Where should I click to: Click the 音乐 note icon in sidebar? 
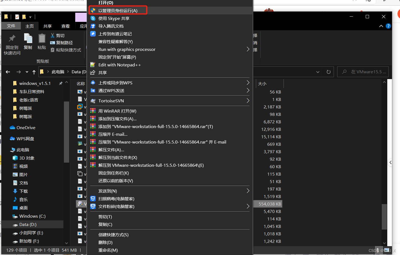tap(15, 199)
